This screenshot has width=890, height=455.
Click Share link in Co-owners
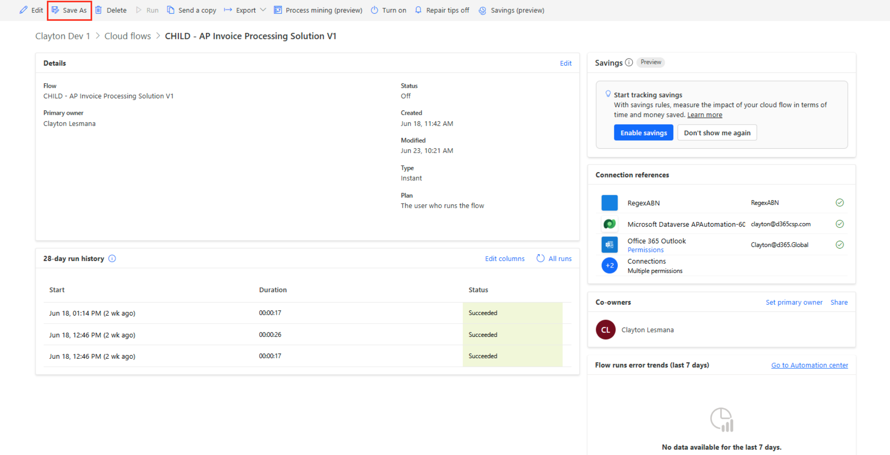point(839,302)
